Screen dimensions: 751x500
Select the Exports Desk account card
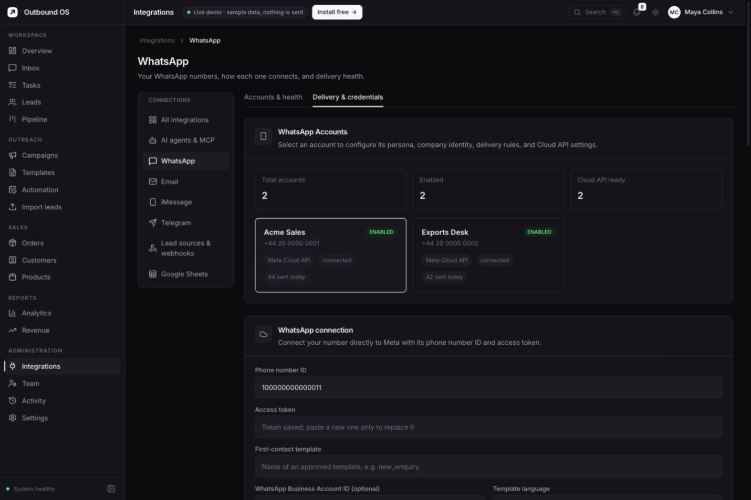point(488,255)
